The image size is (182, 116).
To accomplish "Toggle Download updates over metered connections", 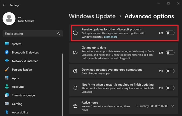I will click(x=170, y=71).
